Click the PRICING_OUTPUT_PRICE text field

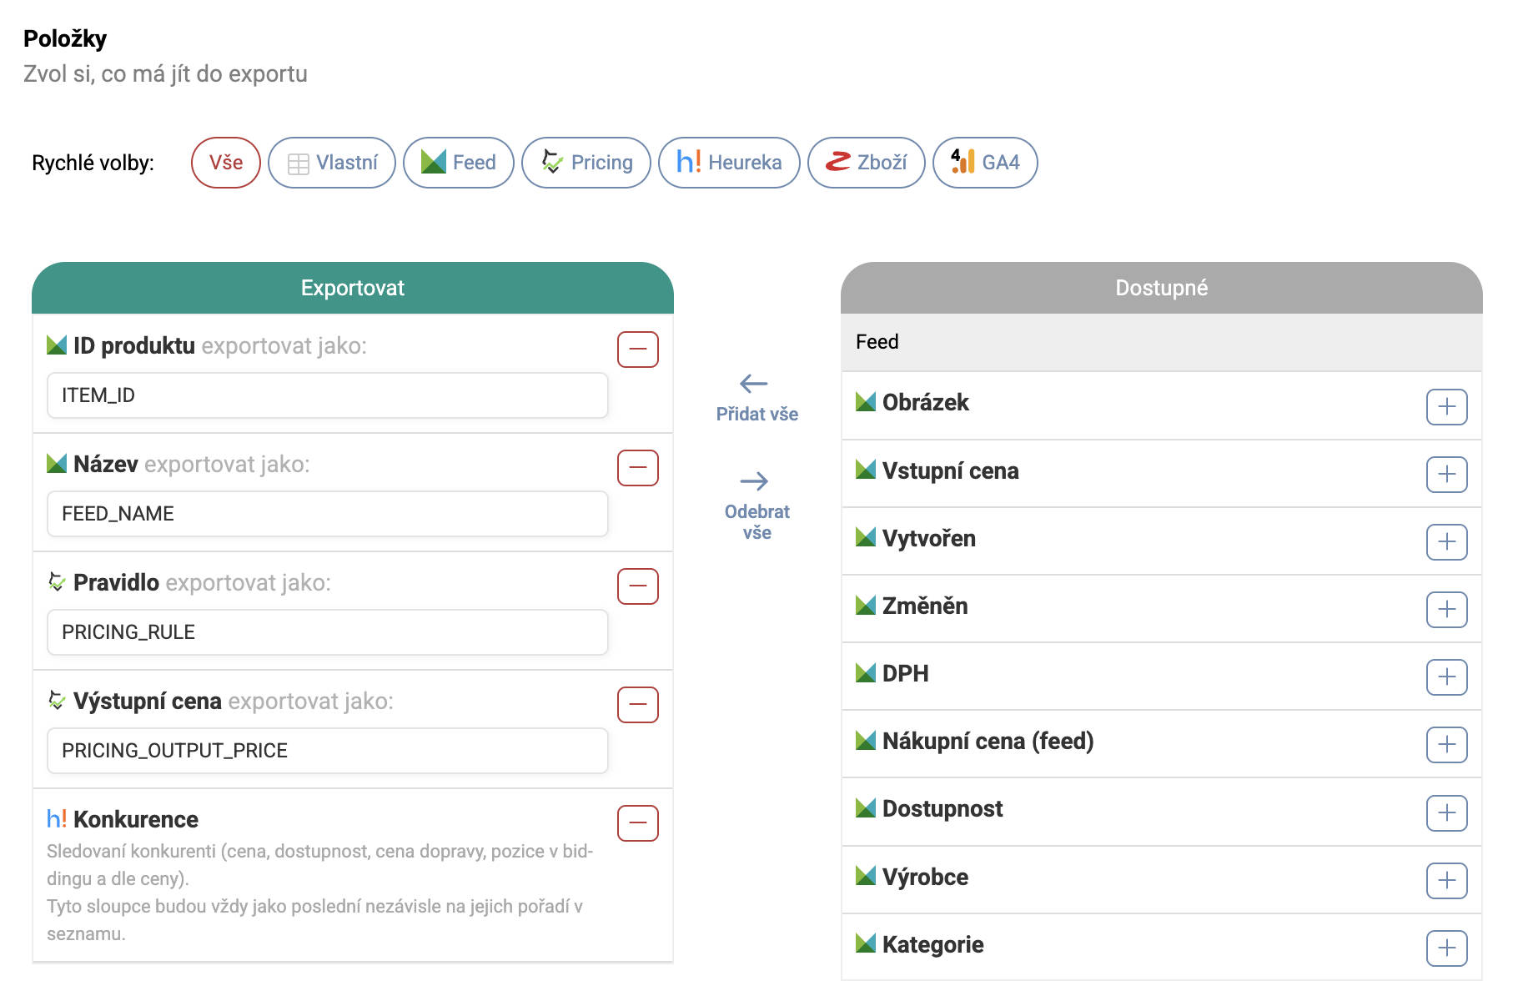pyautogui.click(x=327, y=751)
